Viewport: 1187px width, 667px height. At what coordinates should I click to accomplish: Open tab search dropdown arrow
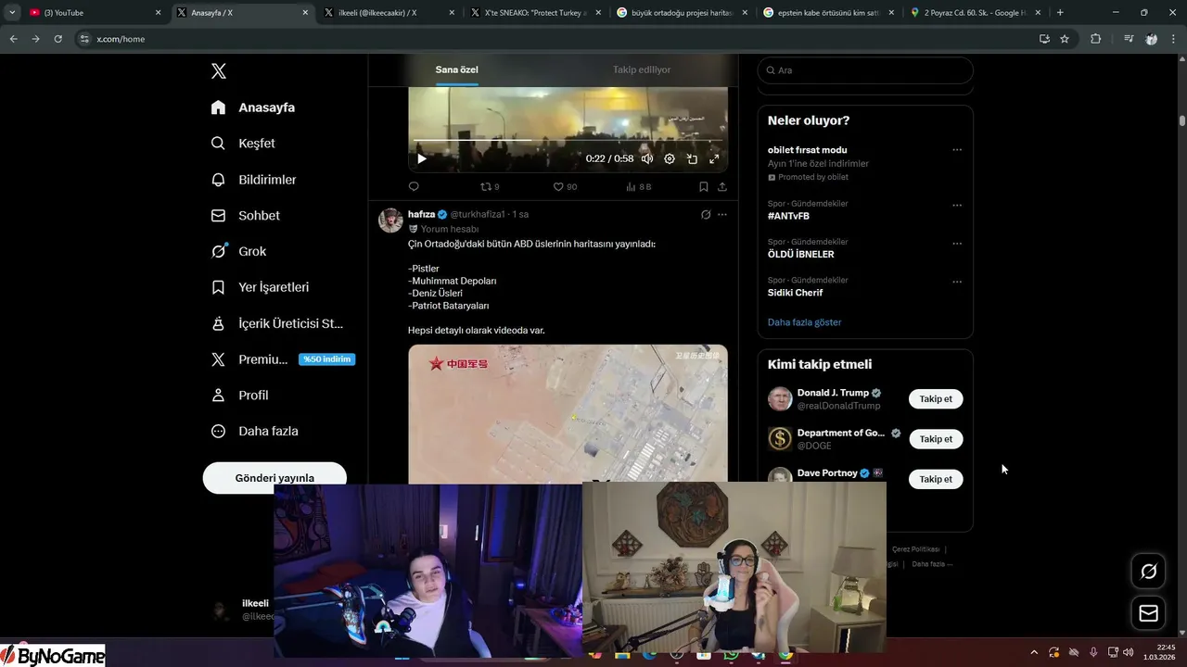(x=12, y=13)
